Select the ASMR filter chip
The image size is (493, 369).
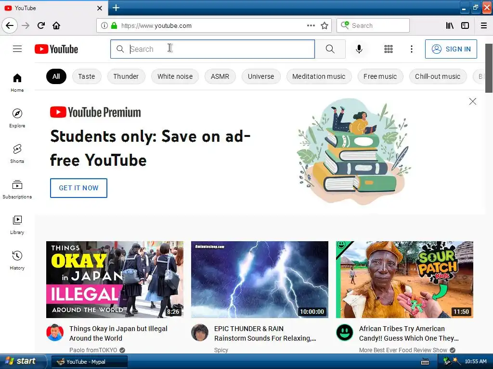(220, 76)
